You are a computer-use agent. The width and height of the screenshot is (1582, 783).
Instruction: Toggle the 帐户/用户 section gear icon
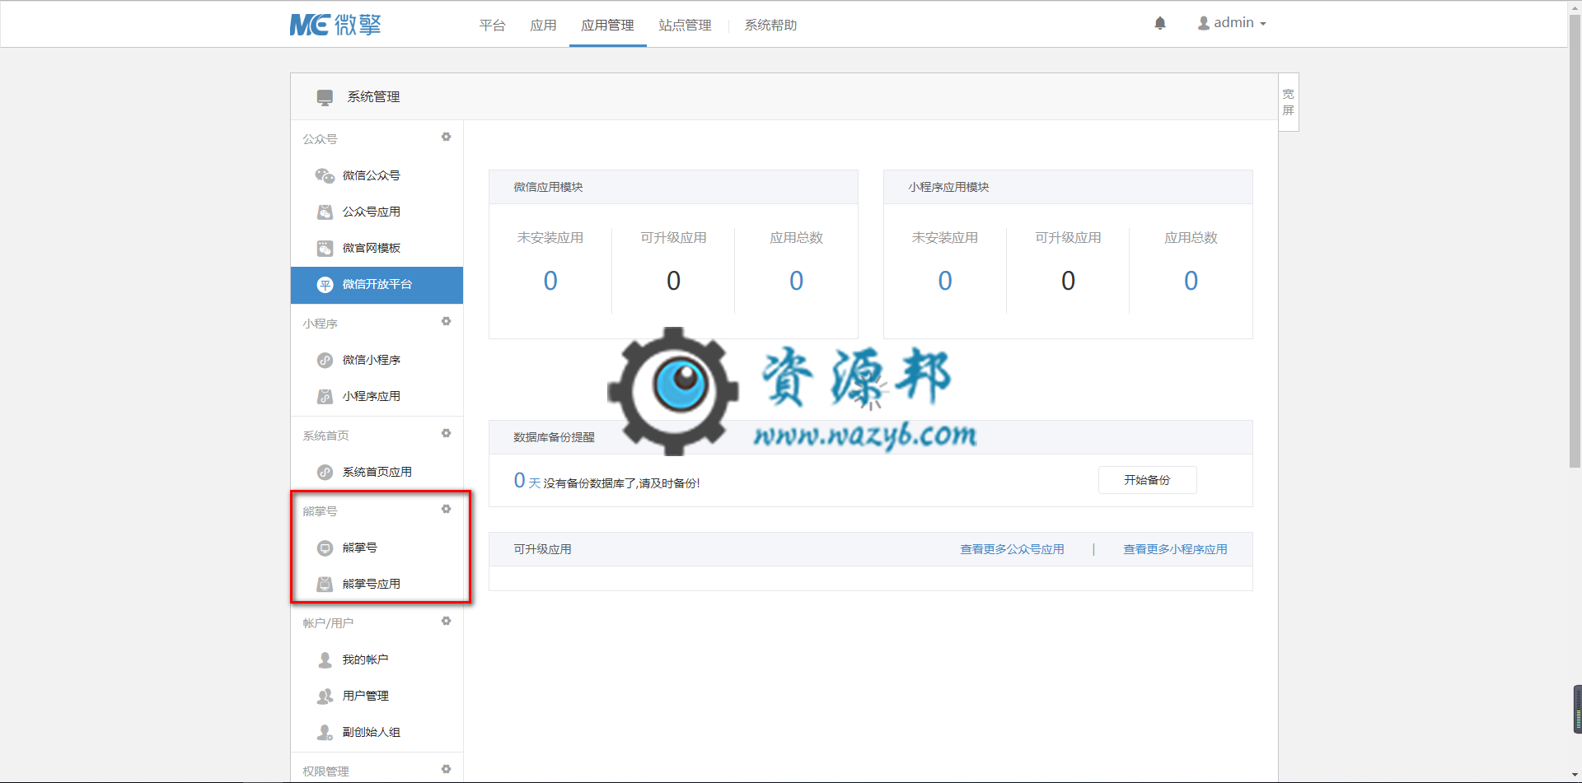(446, 621)
